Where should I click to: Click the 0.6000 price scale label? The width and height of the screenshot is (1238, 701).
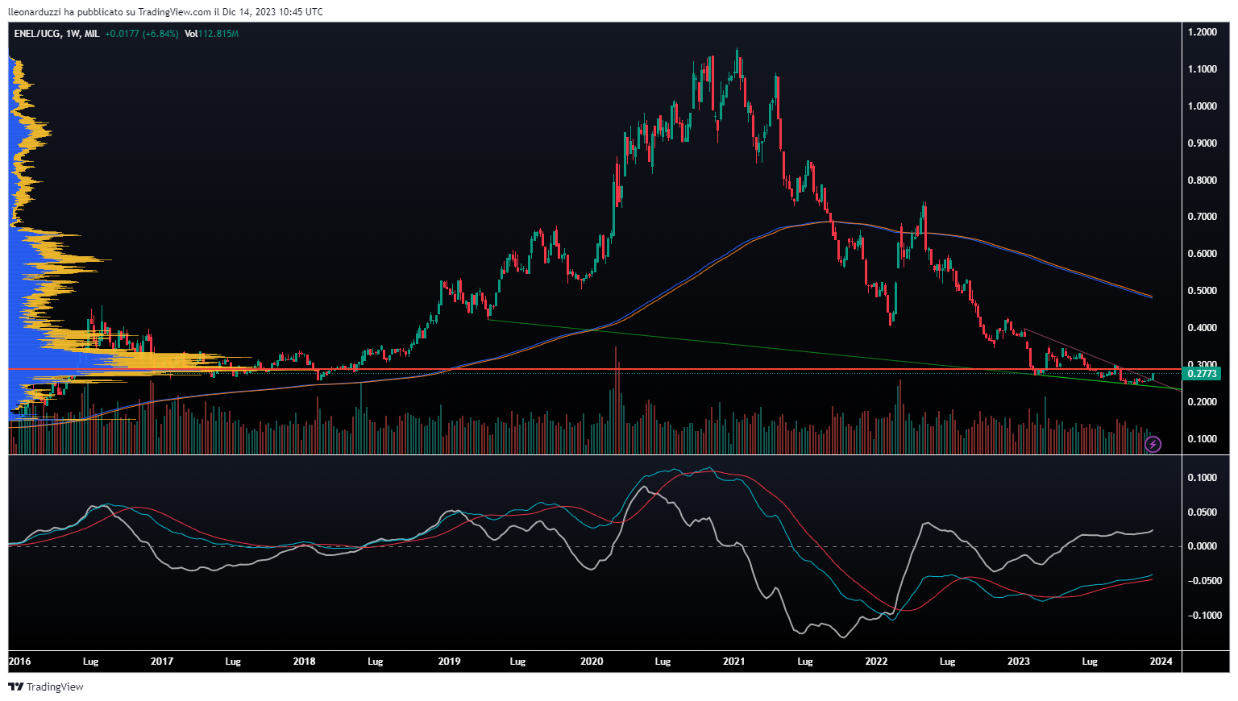[1203, 254]
